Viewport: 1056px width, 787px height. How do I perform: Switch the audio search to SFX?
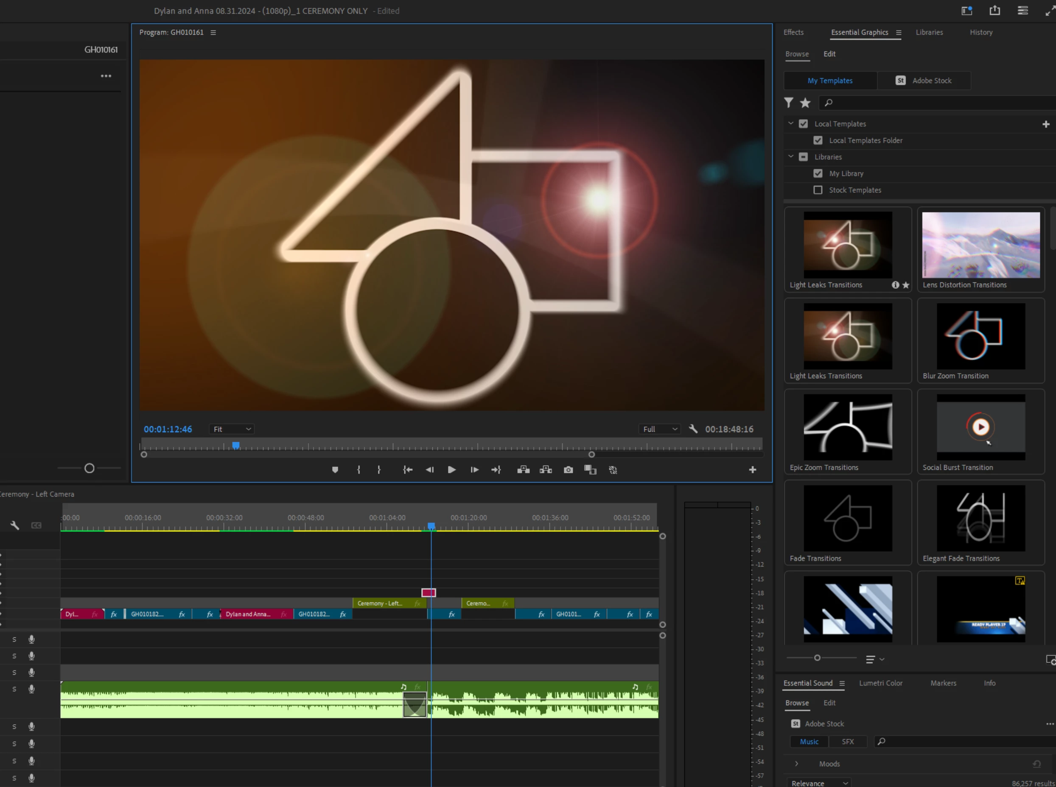click(x=847, y=742)
